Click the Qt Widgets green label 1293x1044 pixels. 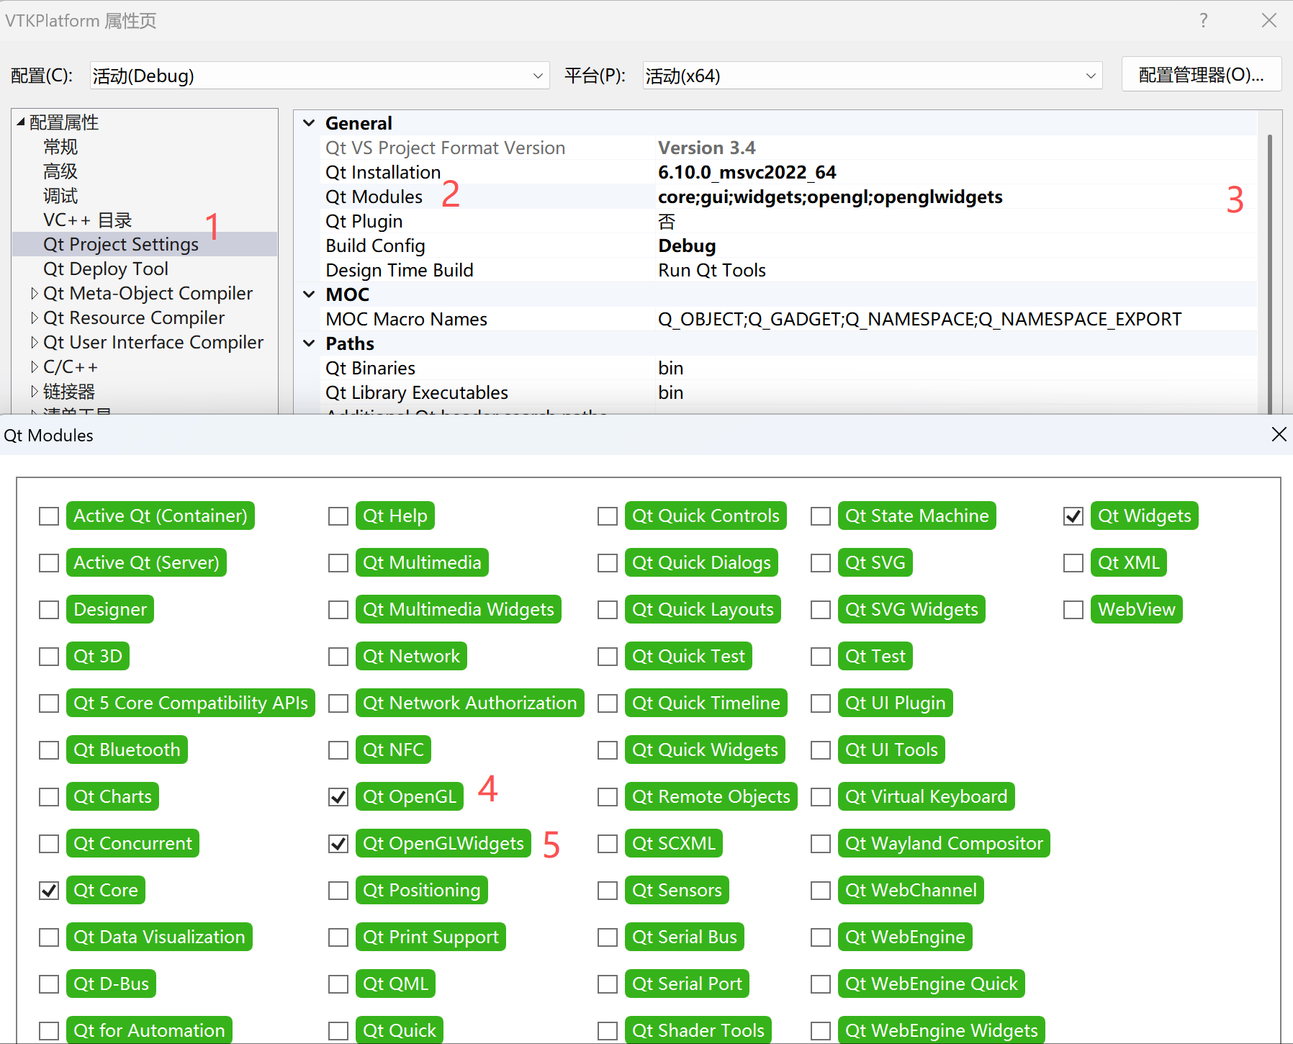tap(1144, 516)
